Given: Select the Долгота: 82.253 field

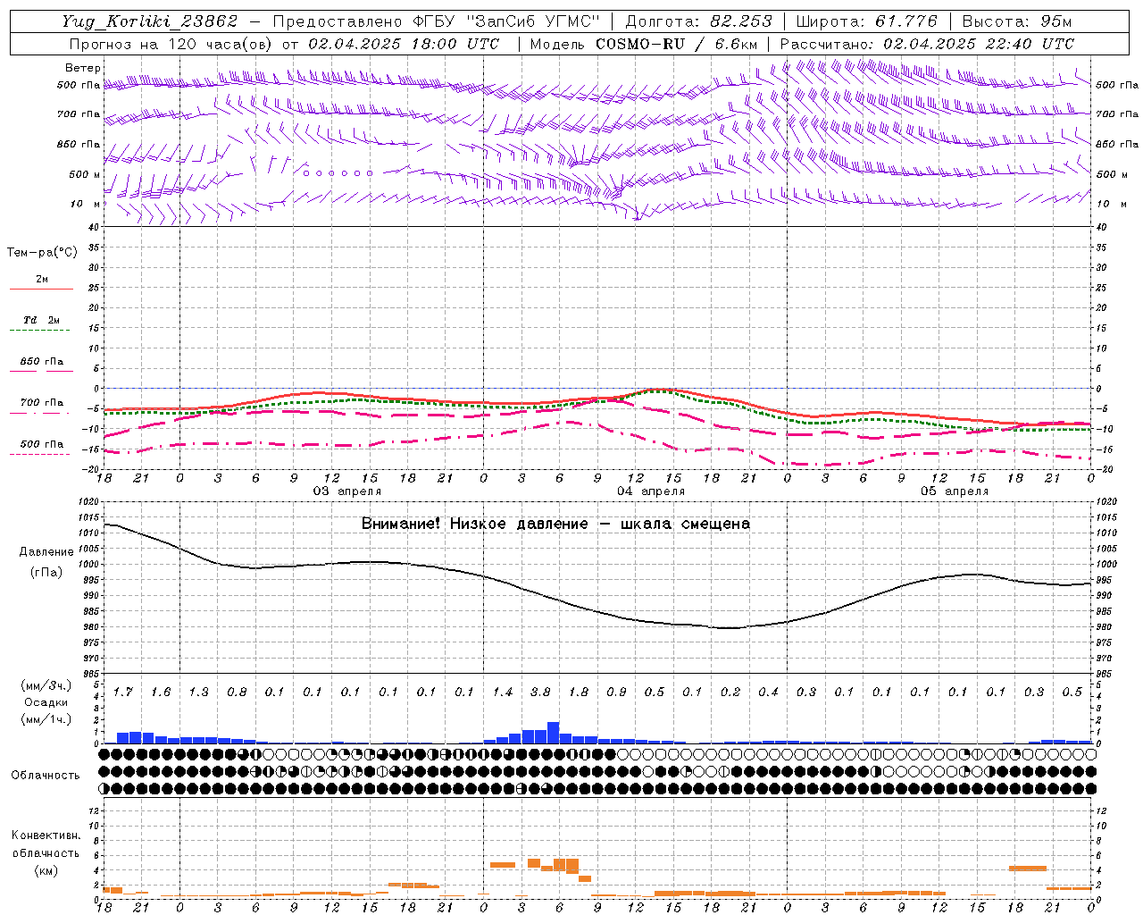Looking at the screenshot, I should [699, 21].
